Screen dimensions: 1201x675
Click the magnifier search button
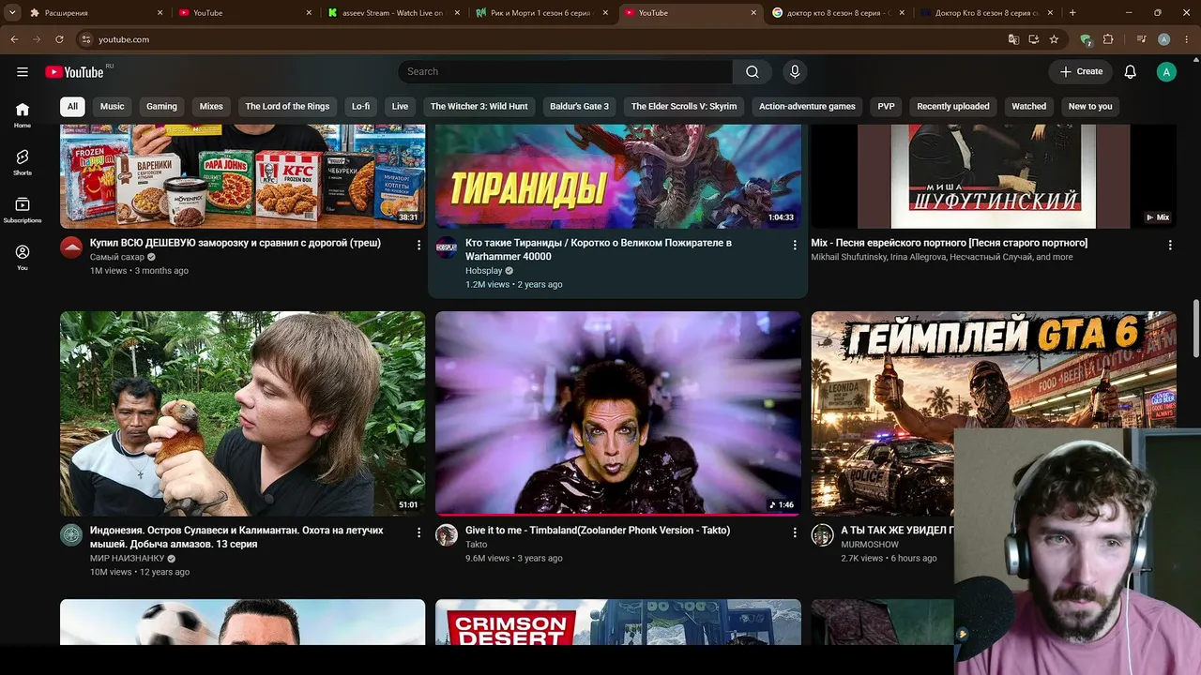point(753,72)
